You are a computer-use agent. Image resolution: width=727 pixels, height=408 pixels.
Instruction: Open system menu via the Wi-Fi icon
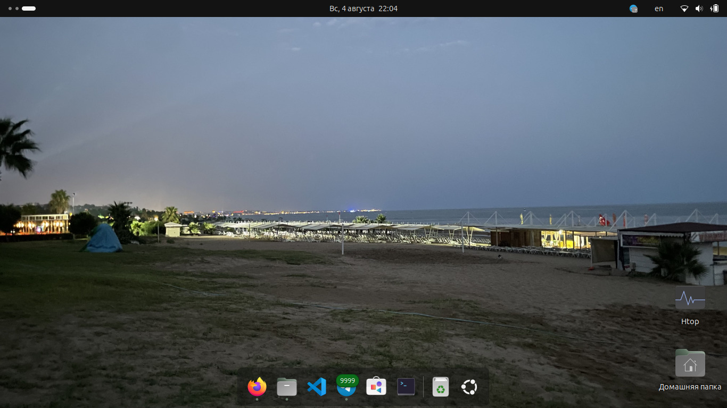click(x=684, y=8)
